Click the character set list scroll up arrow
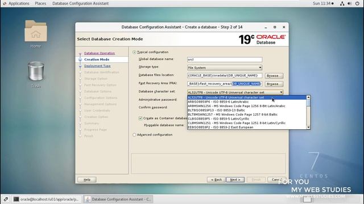 [308, 97]
